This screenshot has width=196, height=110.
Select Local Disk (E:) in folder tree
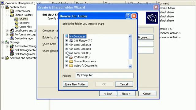tap(82, 53)
